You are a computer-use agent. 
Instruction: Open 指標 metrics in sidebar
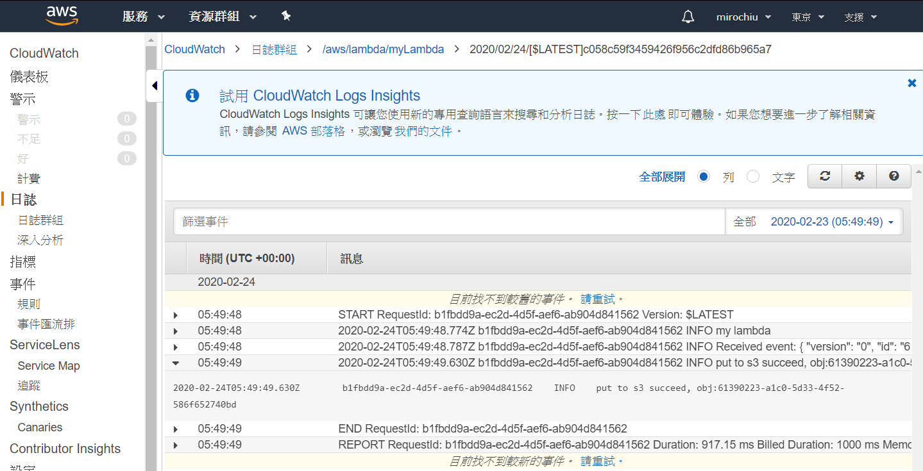22,261
